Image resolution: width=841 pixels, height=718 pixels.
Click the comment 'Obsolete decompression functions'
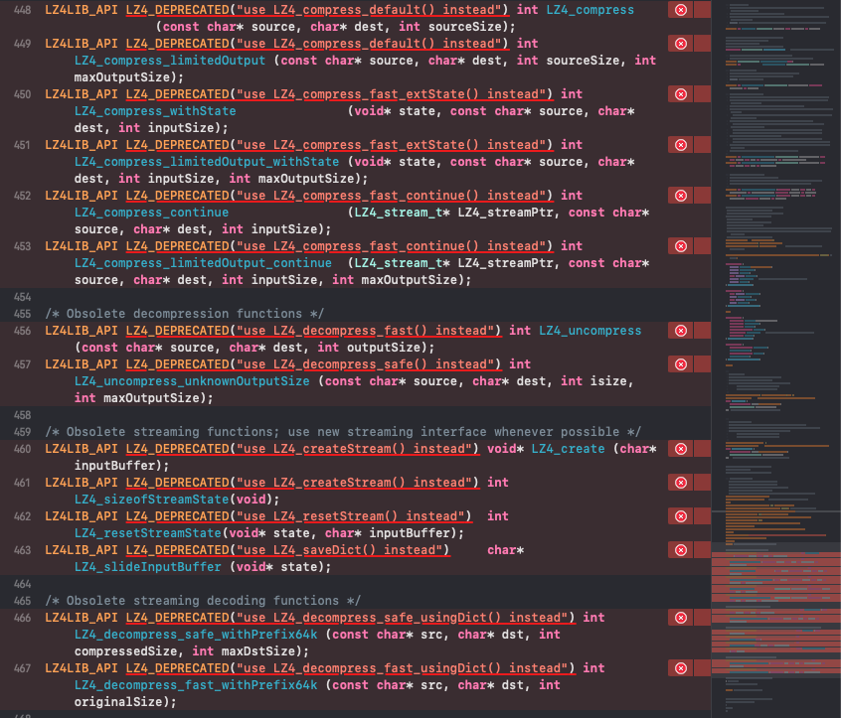[x=185, y=314]
